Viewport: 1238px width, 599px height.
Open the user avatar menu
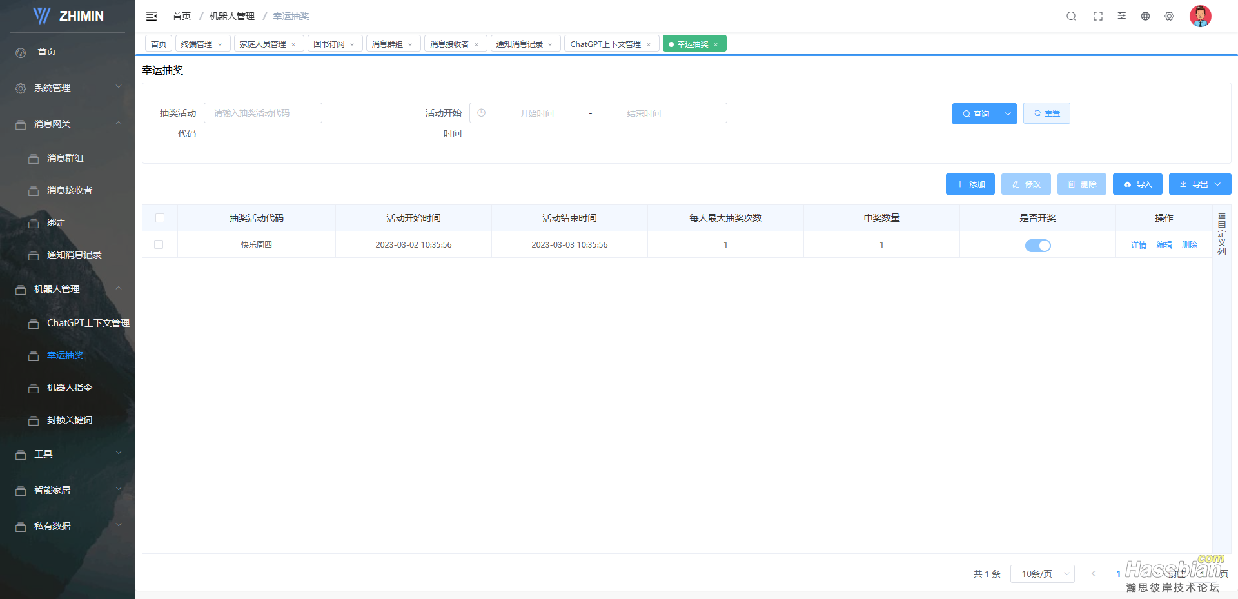(1200, 16)
